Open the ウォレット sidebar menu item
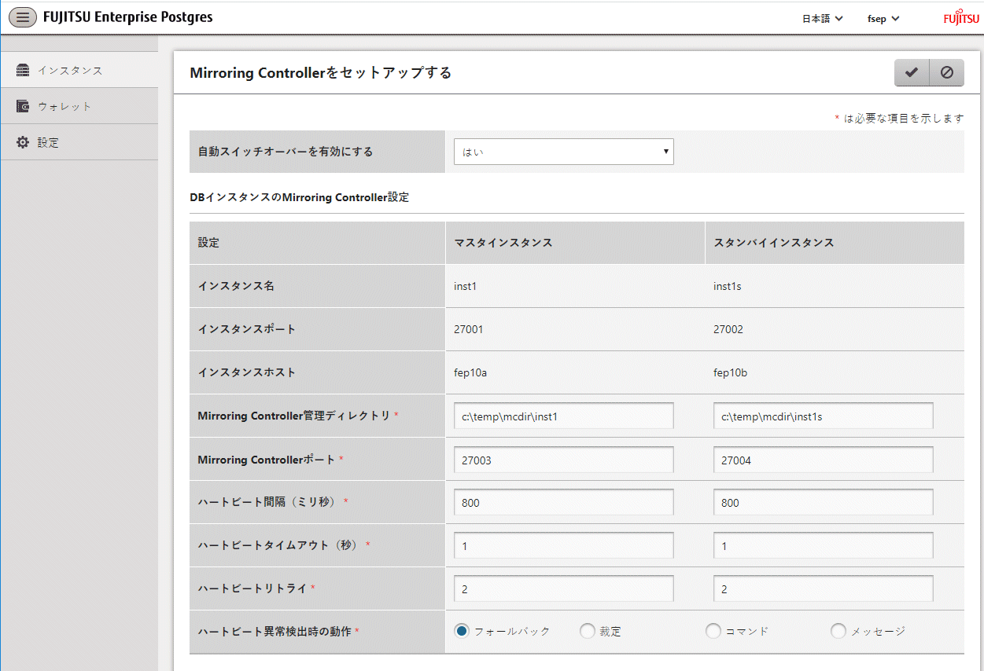Screen dimensions: 984x671 tap(79, 106)
